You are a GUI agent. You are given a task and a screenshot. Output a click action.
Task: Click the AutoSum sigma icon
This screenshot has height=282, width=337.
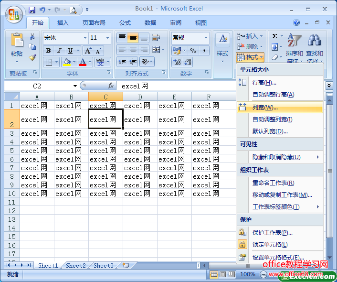click(x=275, y=36)
